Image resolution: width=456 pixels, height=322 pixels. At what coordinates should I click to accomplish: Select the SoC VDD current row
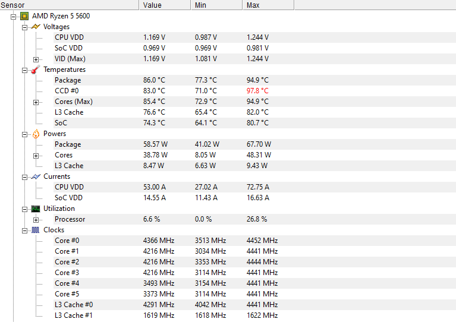[69, 198]
